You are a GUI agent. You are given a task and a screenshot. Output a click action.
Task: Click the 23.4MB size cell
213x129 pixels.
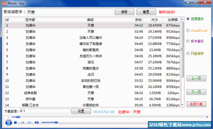point(155,50)
